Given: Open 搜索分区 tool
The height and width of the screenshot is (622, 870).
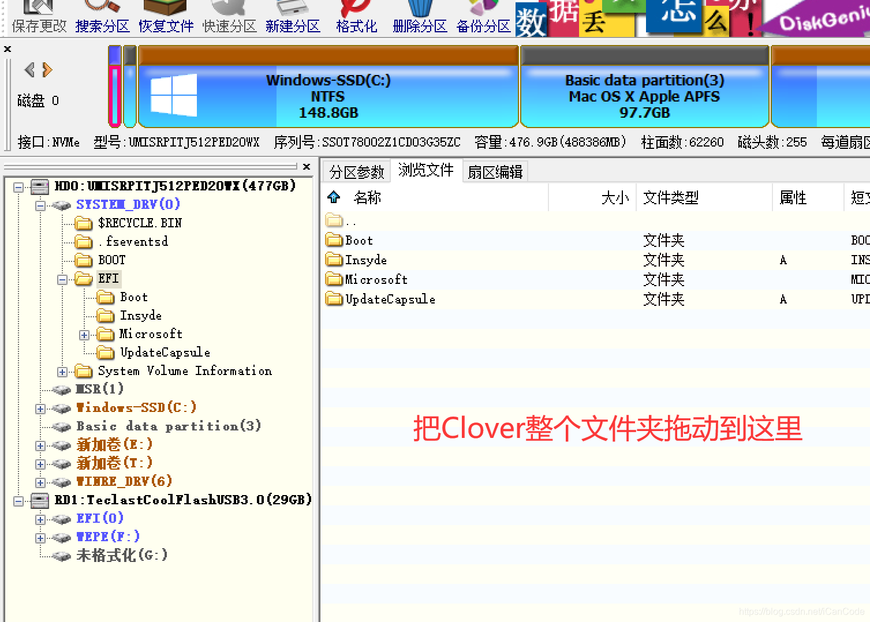Looking at the screenshot, I should [103, 18].
